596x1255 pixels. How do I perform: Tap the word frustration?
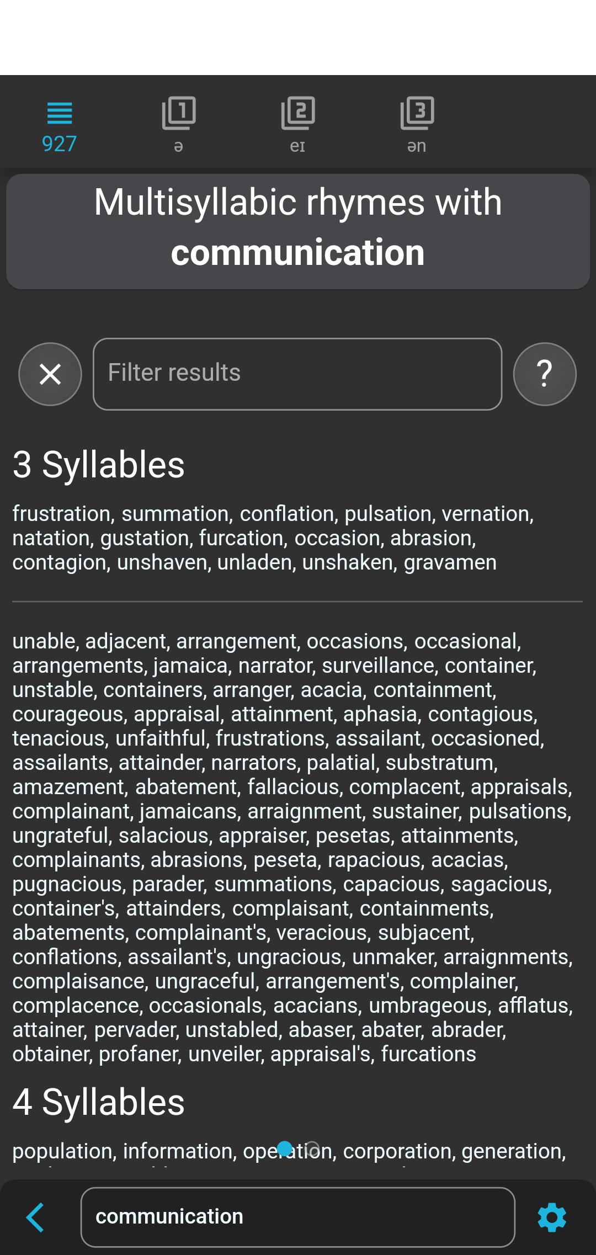62,514
